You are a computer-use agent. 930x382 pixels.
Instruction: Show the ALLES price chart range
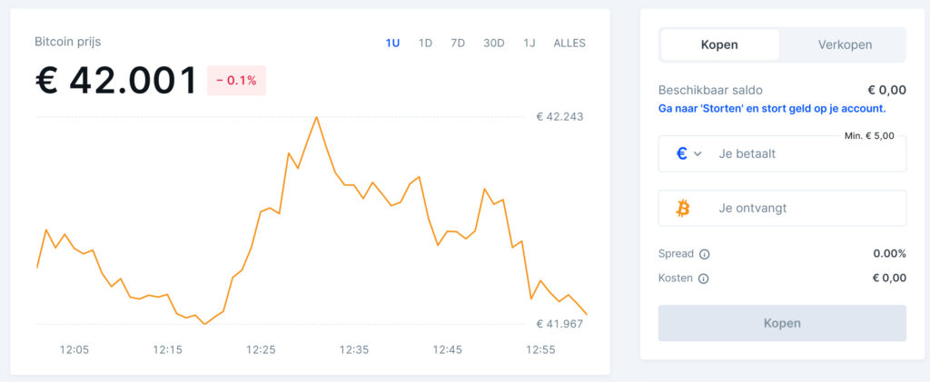coord(569,43)
